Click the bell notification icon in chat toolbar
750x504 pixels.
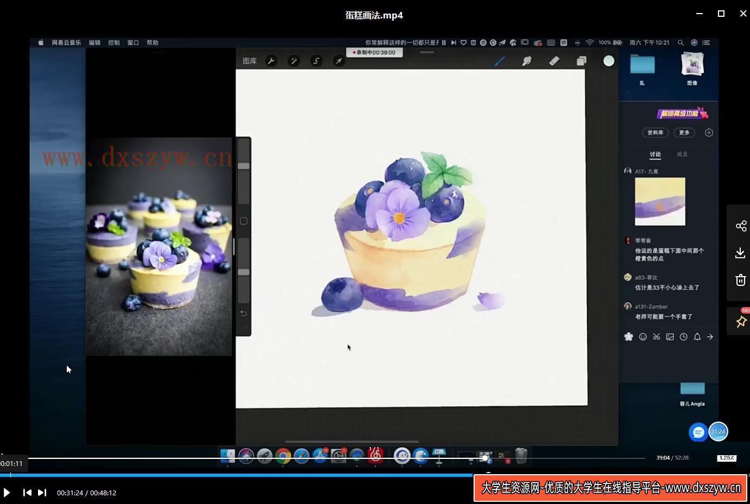click(697, 337)
